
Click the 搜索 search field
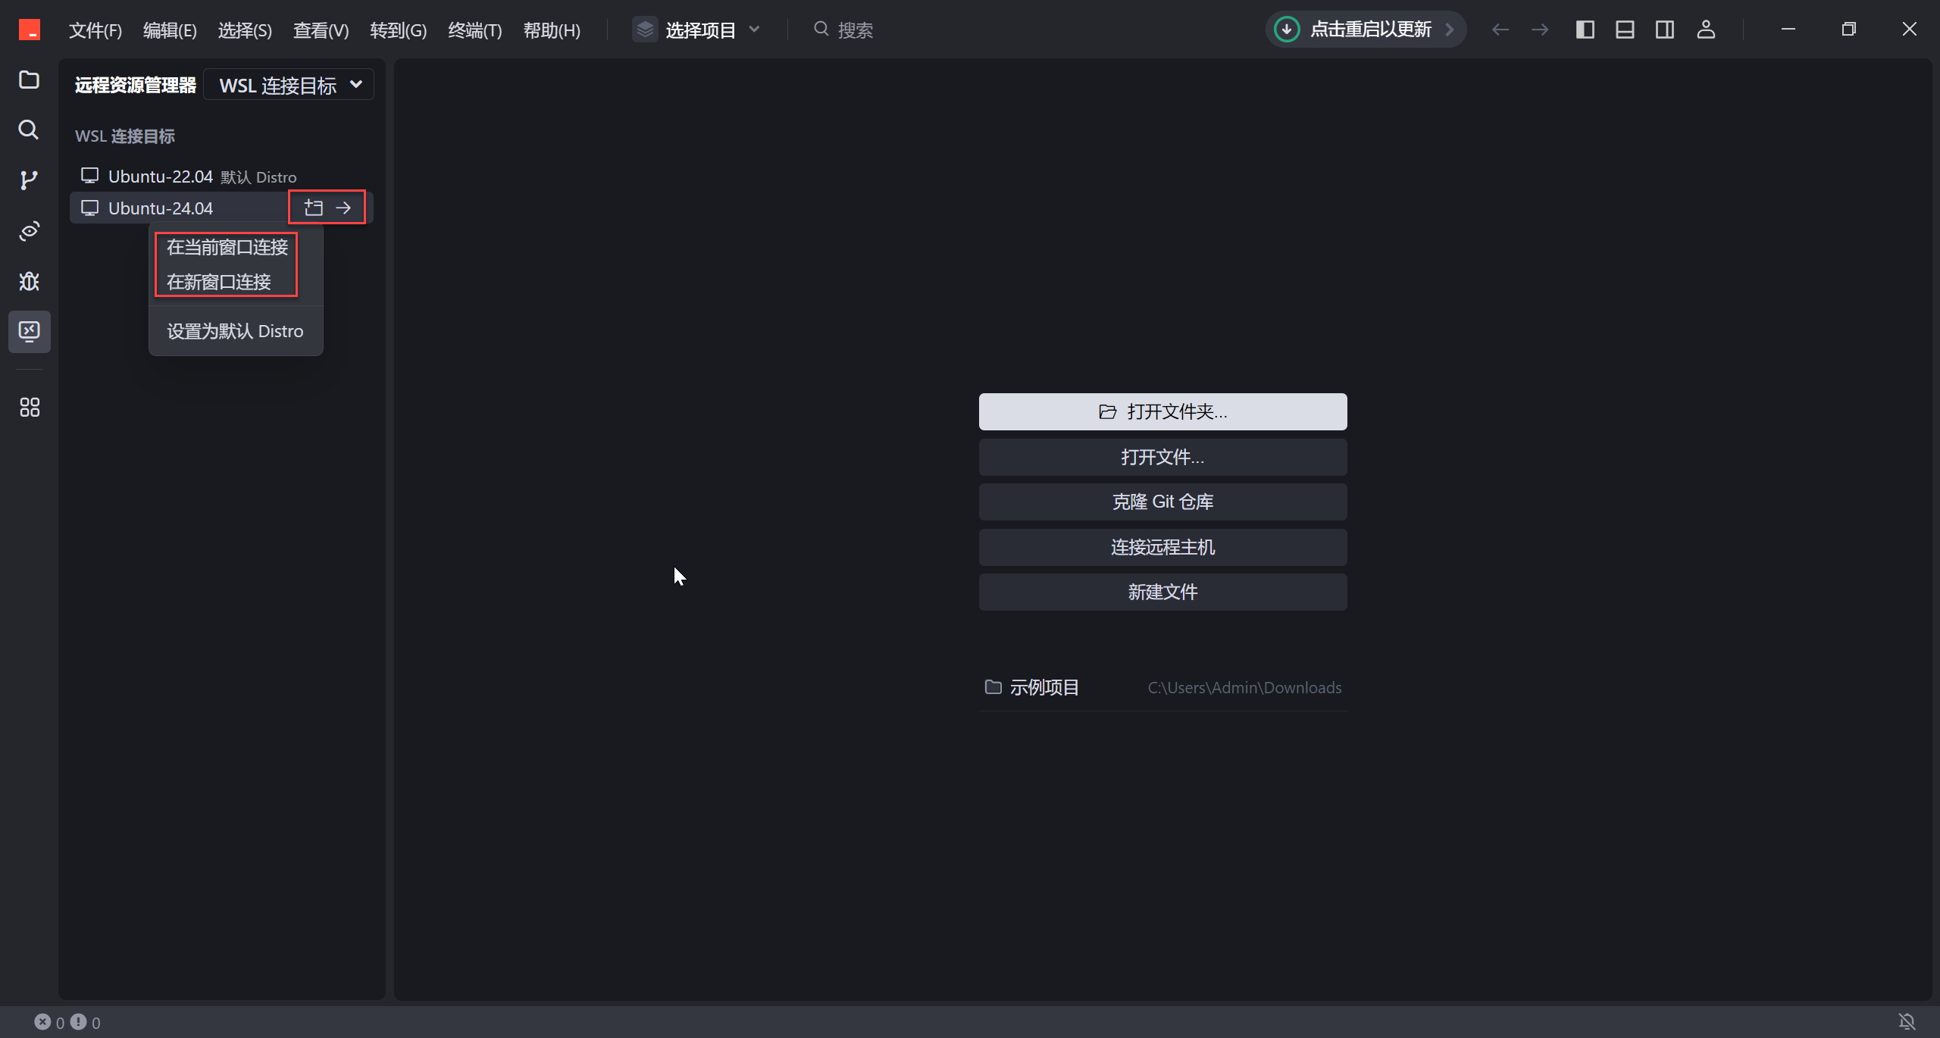point(855,30)
